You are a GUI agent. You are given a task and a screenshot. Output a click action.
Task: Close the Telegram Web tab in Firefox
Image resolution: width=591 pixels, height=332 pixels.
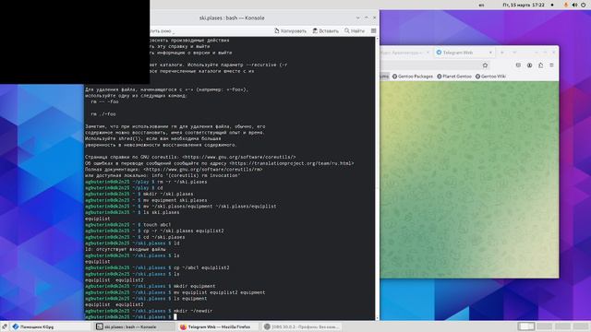point(490,53)
